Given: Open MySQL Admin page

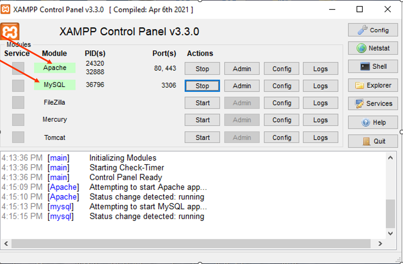Looking at the screenshot, I should (x=242, y=86).
